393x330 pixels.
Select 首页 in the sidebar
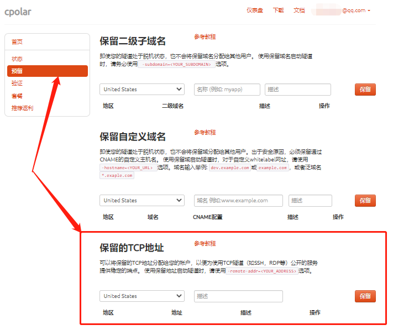coord(17,41)
